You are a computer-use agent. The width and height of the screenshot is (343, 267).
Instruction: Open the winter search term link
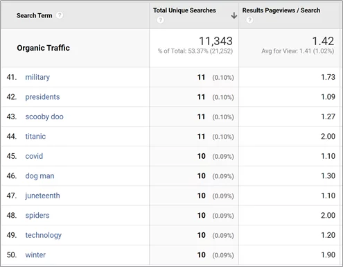35,255
